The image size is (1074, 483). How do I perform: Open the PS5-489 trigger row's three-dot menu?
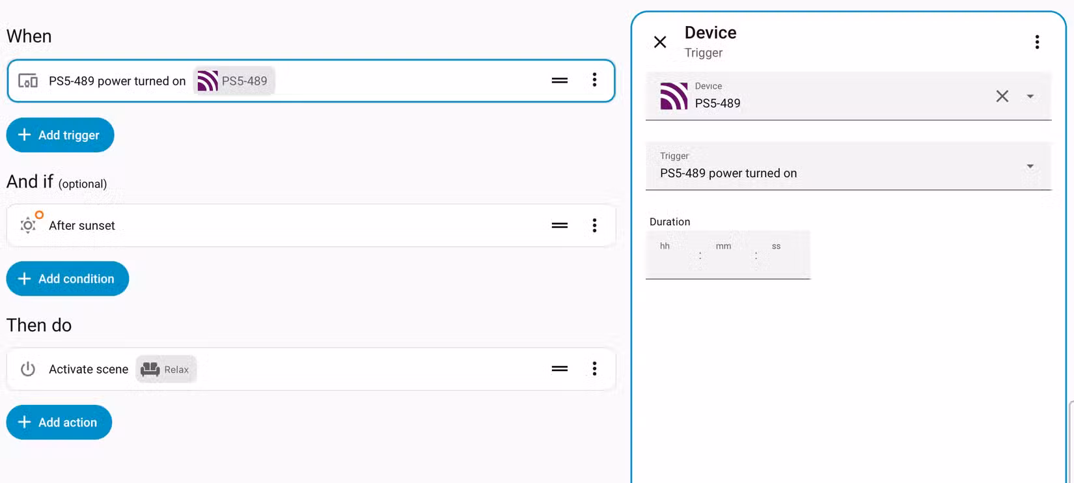pos(594,80)
